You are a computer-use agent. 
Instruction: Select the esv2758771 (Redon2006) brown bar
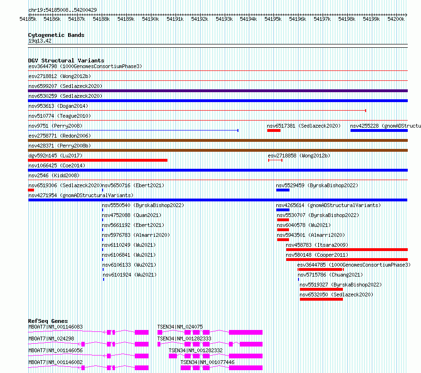click(218, 140)
